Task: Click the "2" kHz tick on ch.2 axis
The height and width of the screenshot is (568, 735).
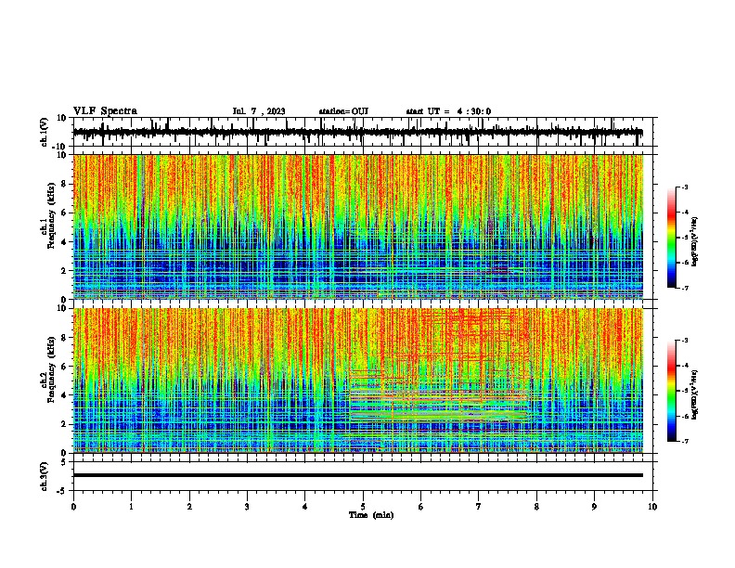Action: [64, 424]
